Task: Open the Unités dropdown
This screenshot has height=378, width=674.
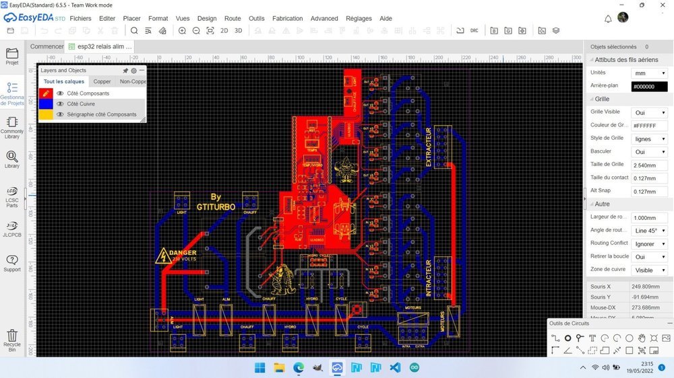Action: (649, 73)
